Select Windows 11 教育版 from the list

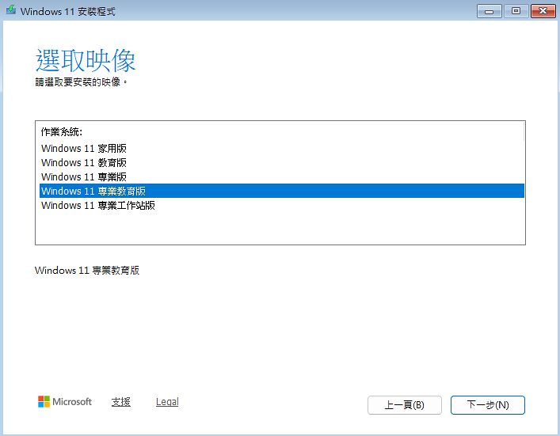coord(282,163)
